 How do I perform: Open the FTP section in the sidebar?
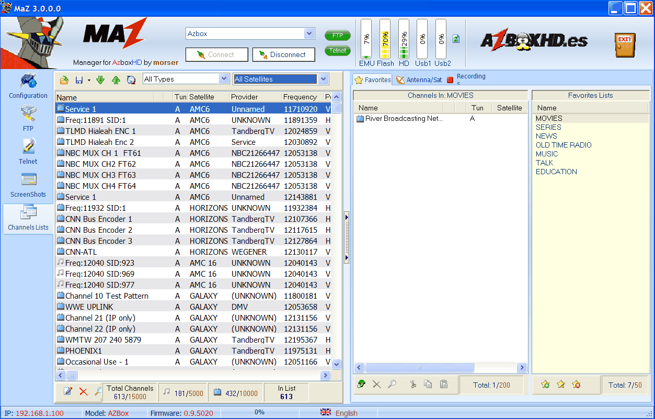(28, 119)
